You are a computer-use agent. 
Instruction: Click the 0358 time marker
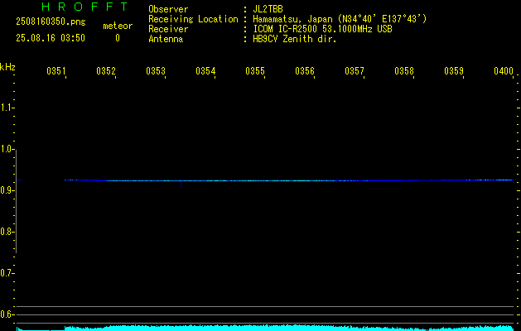tap(404, 71)
